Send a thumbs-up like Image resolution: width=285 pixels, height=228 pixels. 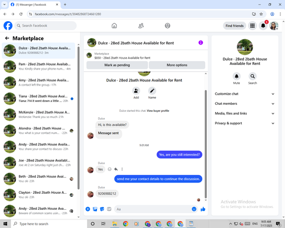pyautogui.click(x=203, y=209)
